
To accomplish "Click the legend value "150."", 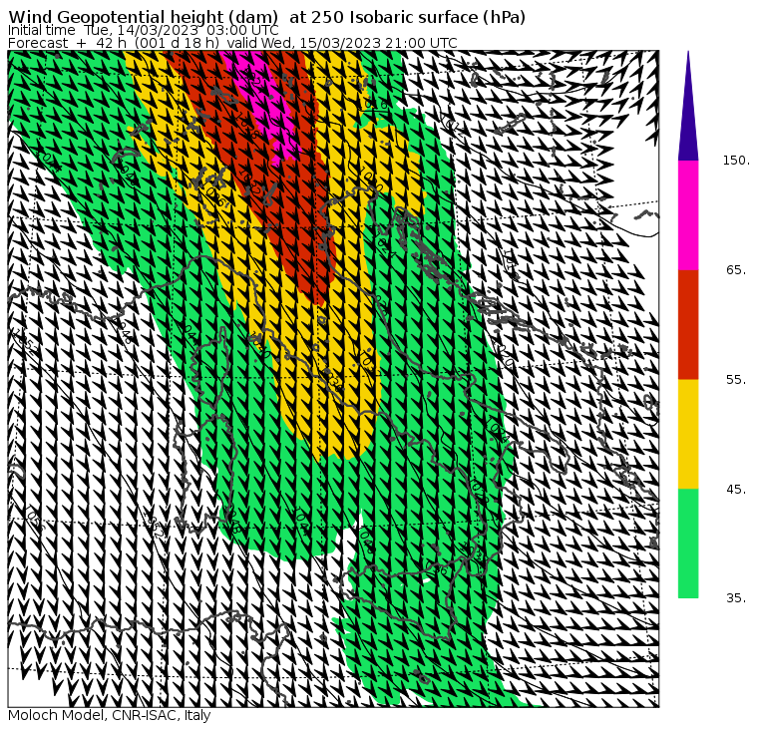I will click(x=736, y=161).
